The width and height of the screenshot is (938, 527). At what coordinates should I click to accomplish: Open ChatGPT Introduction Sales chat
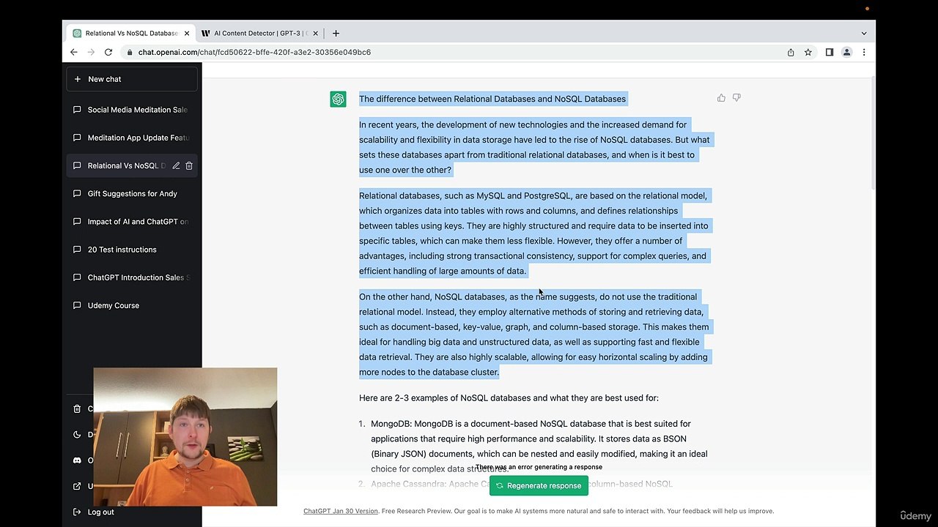coord(132,277)
